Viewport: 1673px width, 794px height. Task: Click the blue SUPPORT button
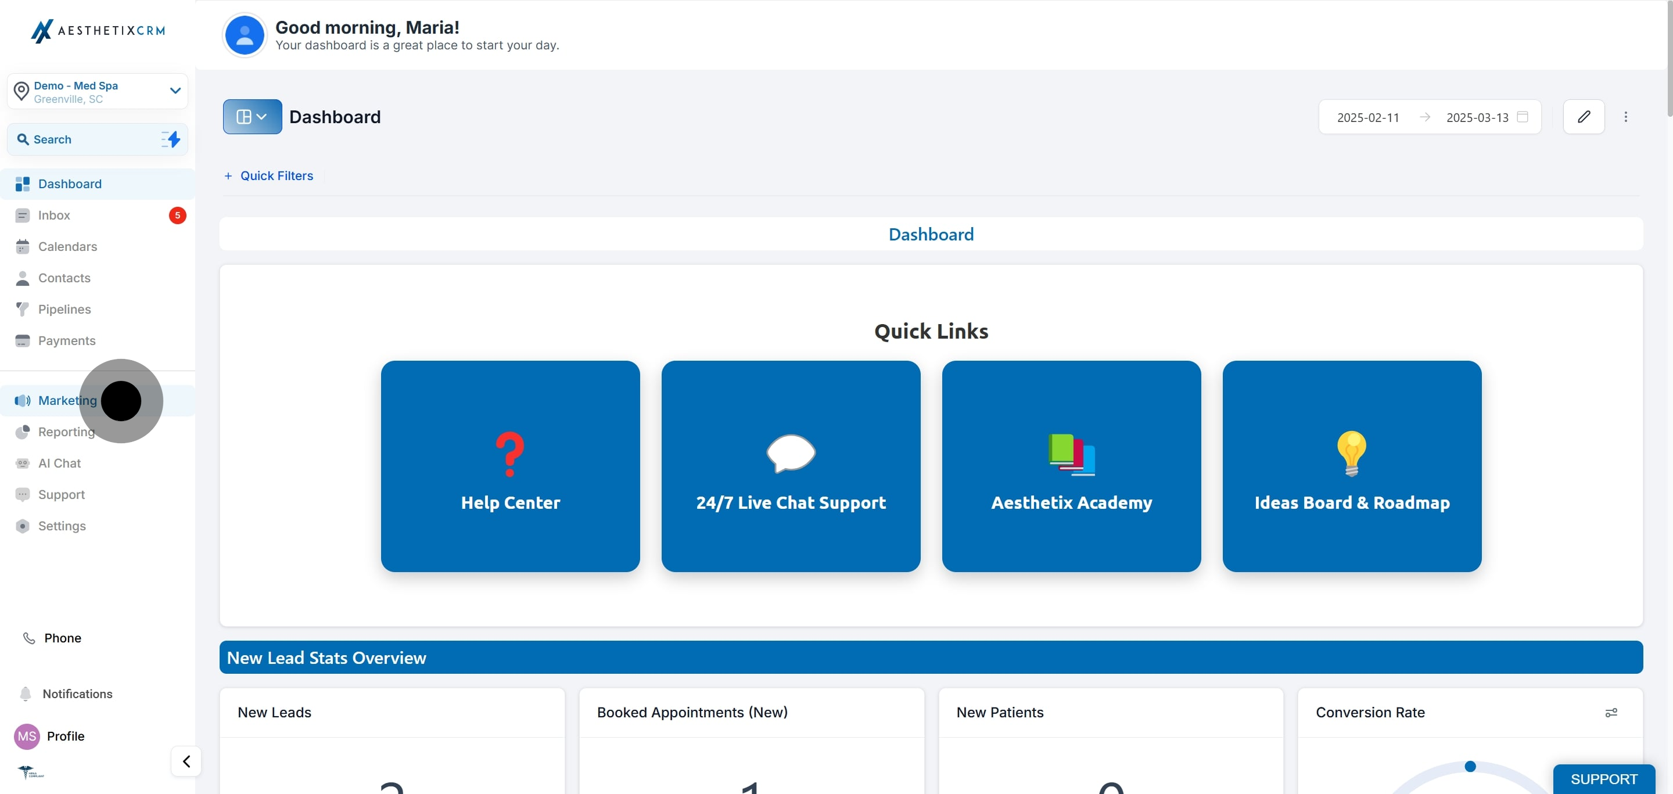pyautogui.click(x=1603, y=779)
